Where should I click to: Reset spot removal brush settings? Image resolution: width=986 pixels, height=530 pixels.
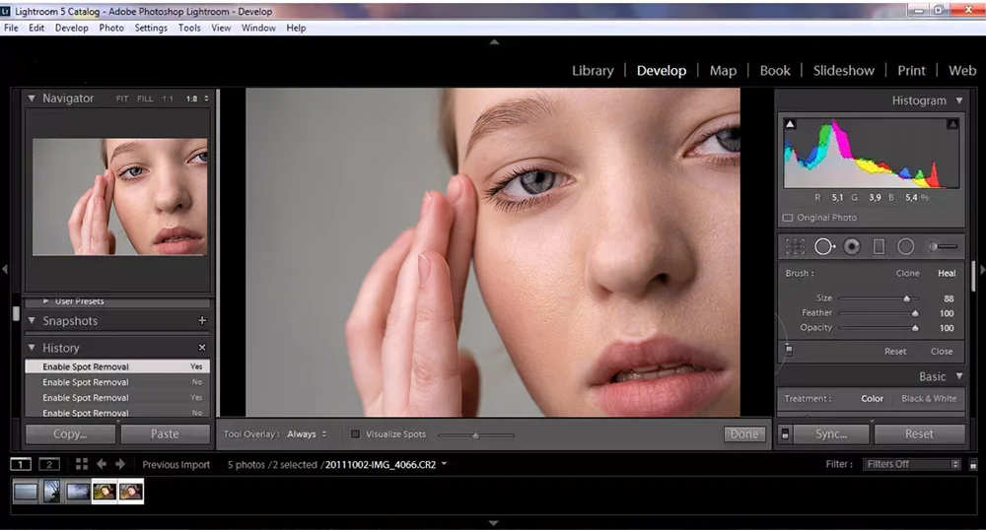point(895,351)
